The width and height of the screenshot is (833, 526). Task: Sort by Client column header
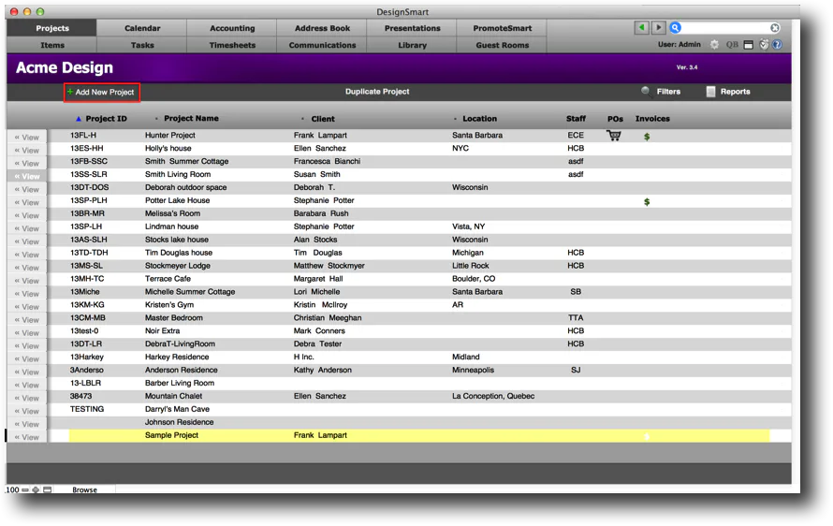coord(323,119)
